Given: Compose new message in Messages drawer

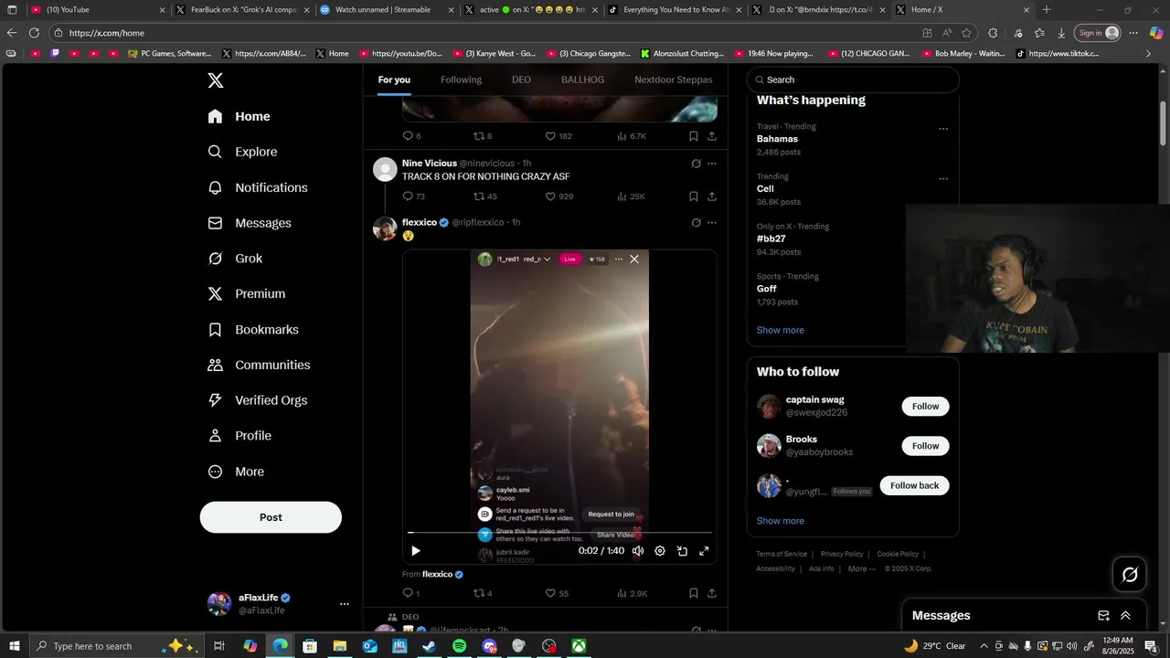Looking at the screenshot, I should point(1103,616).
